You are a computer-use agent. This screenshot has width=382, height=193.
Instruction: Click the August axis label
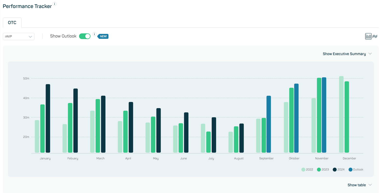coord(239,158)
